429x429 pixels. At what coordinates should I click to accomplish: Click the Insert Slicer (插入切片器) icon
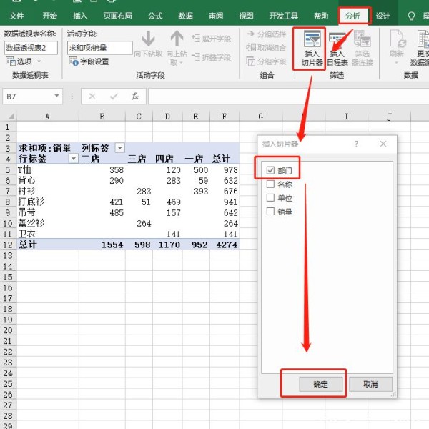click(x=312, y=48)
